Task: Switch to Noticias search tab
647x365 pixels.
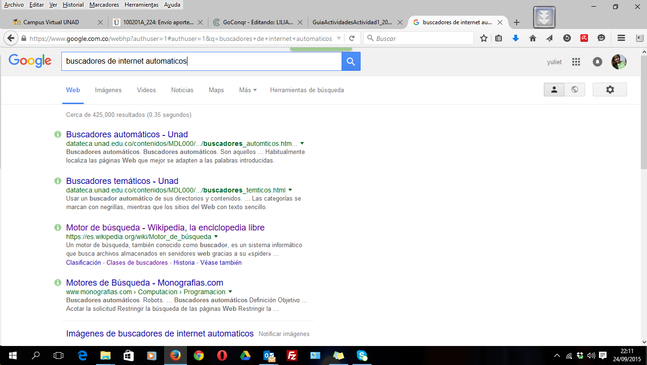Action: pyautogui.click(x=182, y=90)
